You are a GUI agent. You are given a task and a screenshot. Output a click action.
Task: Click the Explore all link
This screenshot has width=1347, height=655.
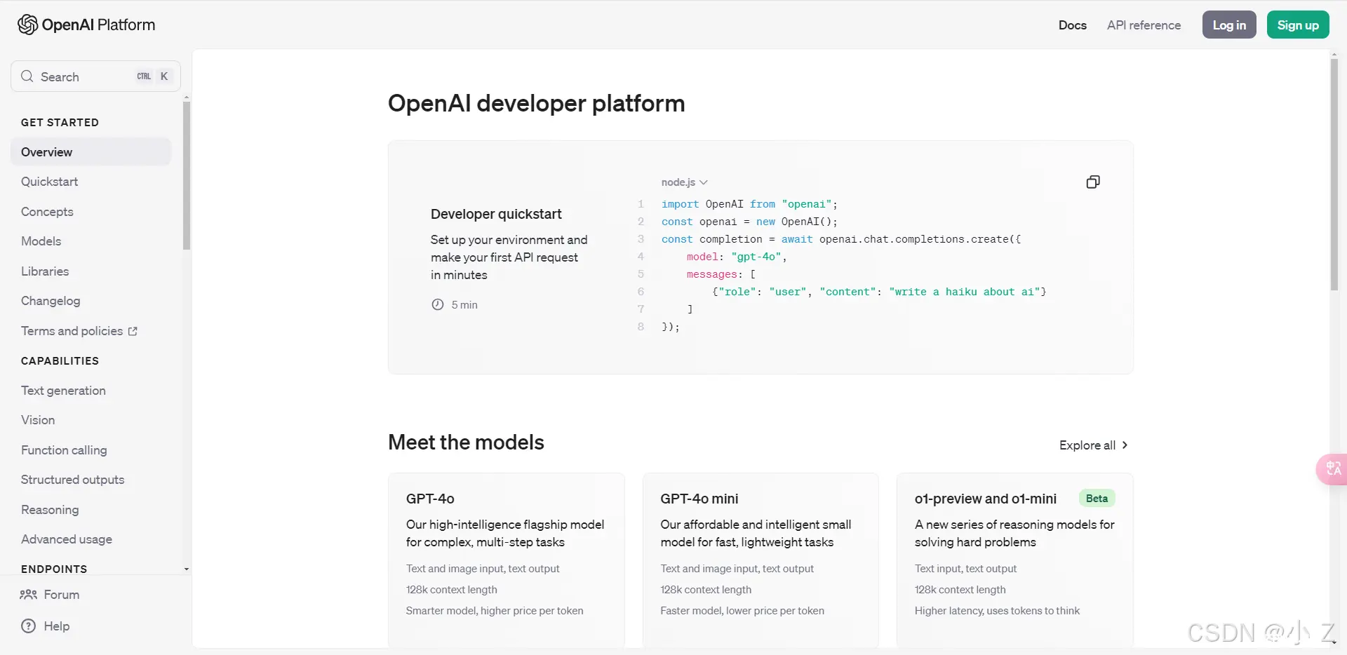[1093, 445]
